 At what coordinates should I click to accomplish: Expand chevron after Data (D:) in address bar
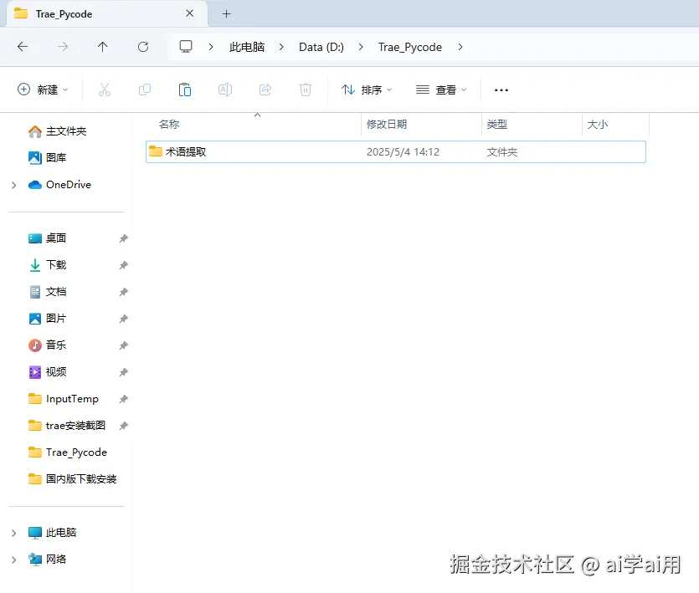(361, 47)
